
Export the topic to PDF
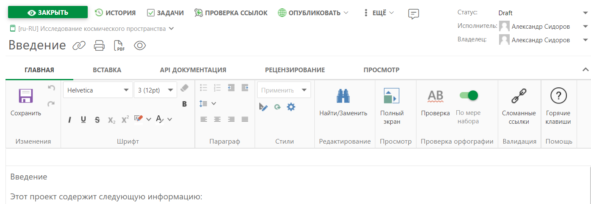119,46
